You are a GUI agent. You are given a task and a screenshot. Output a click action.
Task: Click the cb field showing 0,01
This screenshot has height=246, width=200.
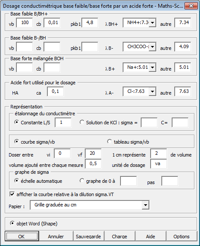52,23
